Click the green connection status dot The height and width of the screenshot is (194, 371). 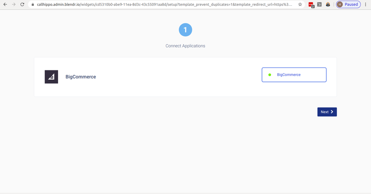[270, 75]
